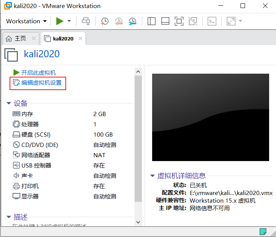
Task: Click the 2 GB memory value
Action: pos(99,114)
